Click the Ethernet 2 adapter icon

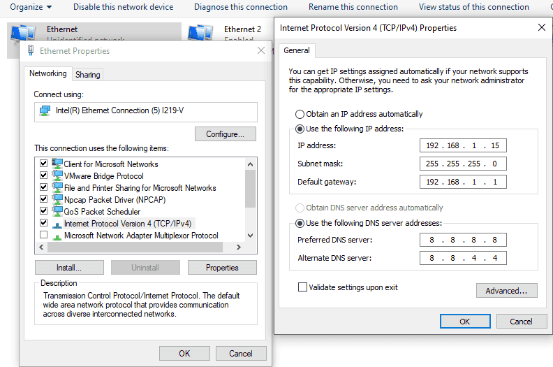pyautogui.click(x=200, y=34)
